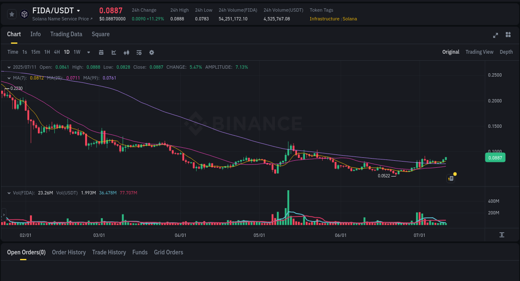Open the trading panel icon with yellow dot

[x=451, y=178]
